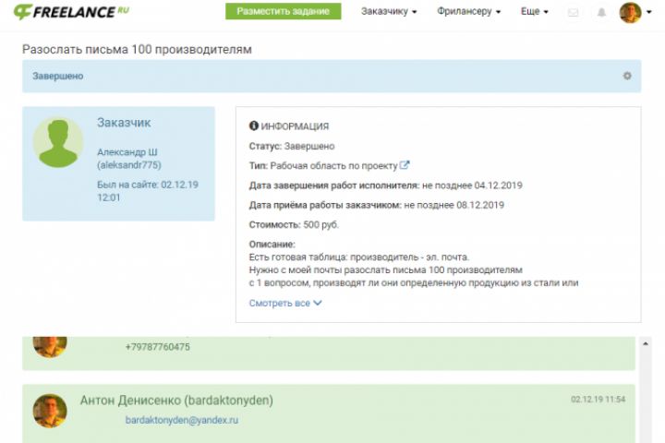This screenshot has width=665, height=443.
Task: Click the message timestamp 02.12.19 11:54
Action: click(x=598, y=400)
